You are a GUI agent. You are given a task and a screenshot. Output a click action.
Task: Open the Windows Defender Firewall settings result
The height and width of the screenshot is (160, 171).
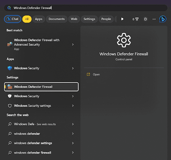41,87
